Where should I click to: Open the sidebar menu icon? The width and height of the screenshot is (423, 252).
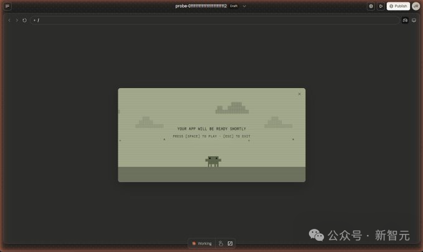(x=7, y=6)
